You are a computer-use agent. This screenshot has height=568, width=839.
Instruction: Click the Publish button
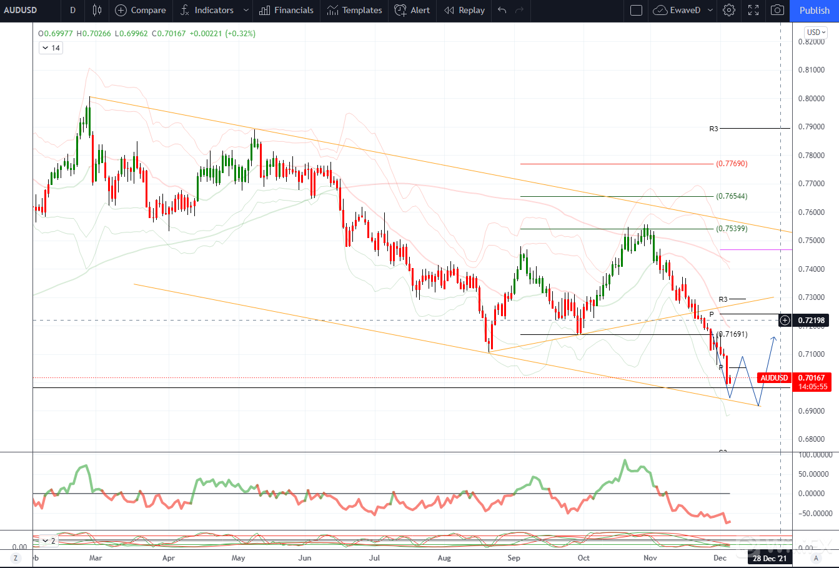[x=815, y=10]
